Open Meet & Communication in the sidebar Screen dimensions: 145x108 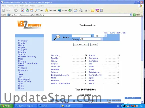(28, 63)
